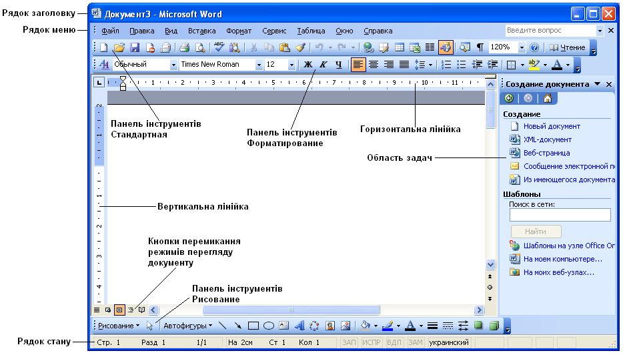This screenshot has height=353, width=623.
Task: Switch to Print Layout view button
Action: [119, 310]
